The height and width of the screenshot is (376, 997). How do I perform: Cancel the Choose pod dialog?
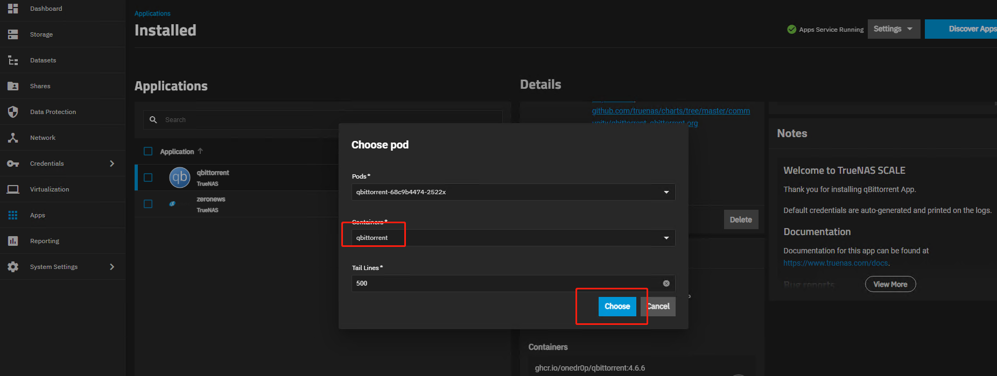click(x=658, y=307)
